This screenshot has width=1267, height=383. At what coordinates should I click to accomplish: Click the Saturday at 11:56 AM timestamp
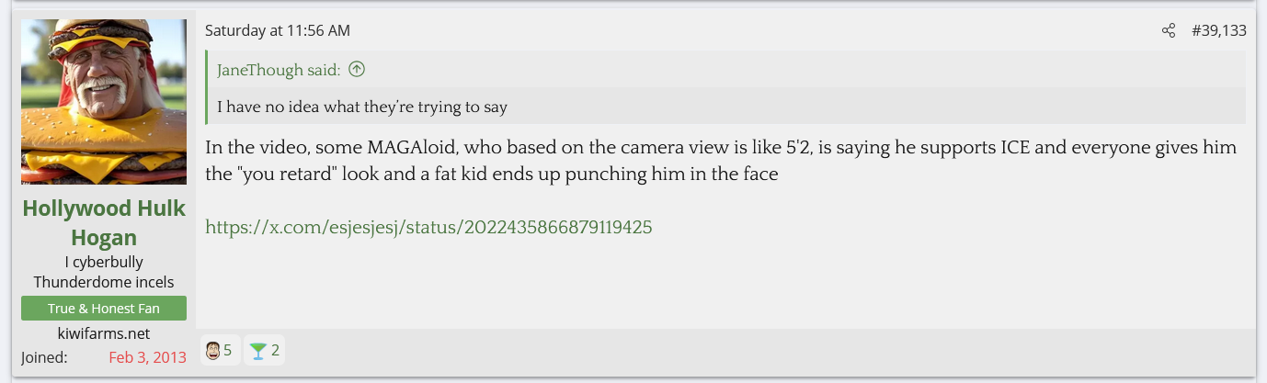[x=277, y=31]
